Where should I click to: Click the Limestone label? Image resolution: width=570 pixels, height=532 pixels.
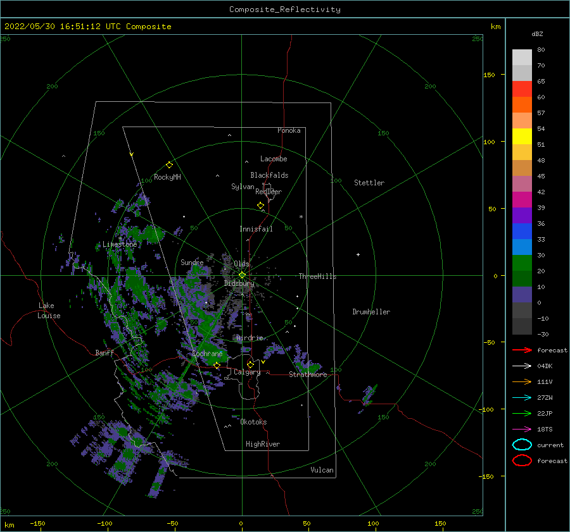pos(120,244)
